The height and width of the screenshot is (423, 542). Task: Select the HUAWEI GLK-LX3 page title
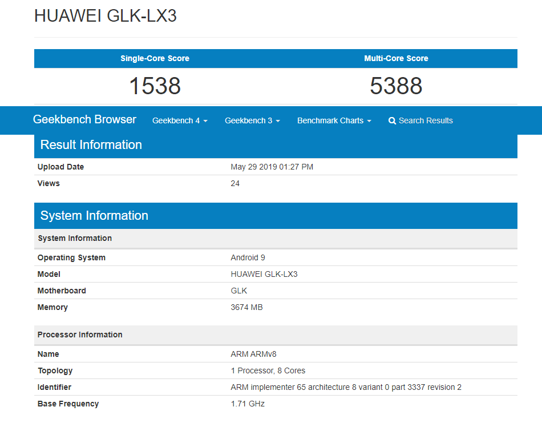tap(106, 16)
